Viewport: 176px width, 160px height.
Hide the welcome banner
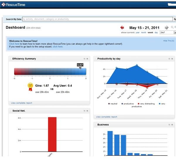[x=169, y=41]
